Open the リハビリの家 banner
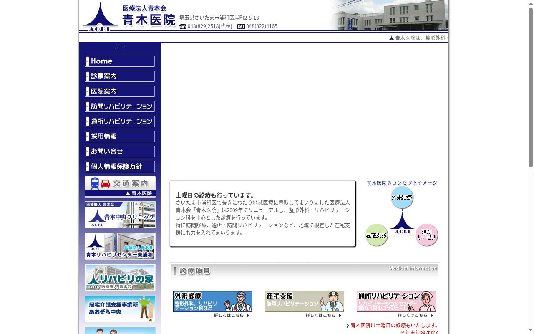 [120, 277]
